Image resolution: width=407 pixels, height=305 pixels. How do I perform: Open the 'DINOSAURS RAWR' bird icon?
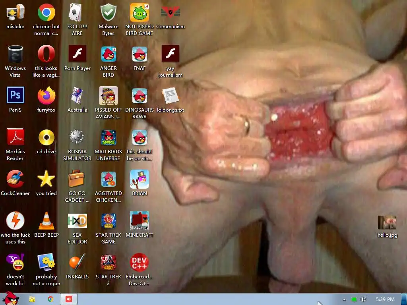[x=140, y=96]
